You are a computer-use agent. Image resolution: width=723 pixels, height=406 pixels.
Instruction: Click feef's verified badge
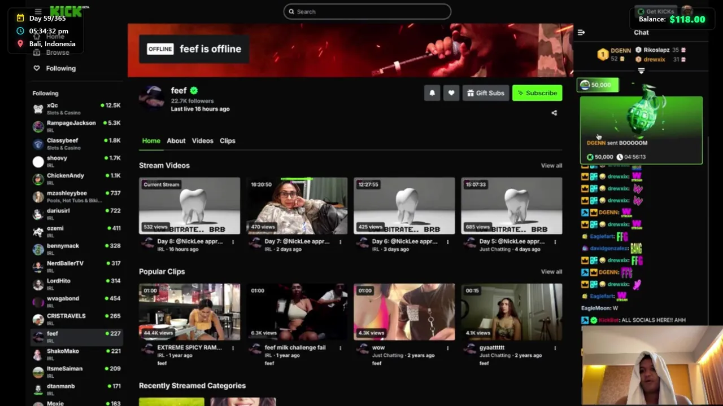click(x=194, y=90)
